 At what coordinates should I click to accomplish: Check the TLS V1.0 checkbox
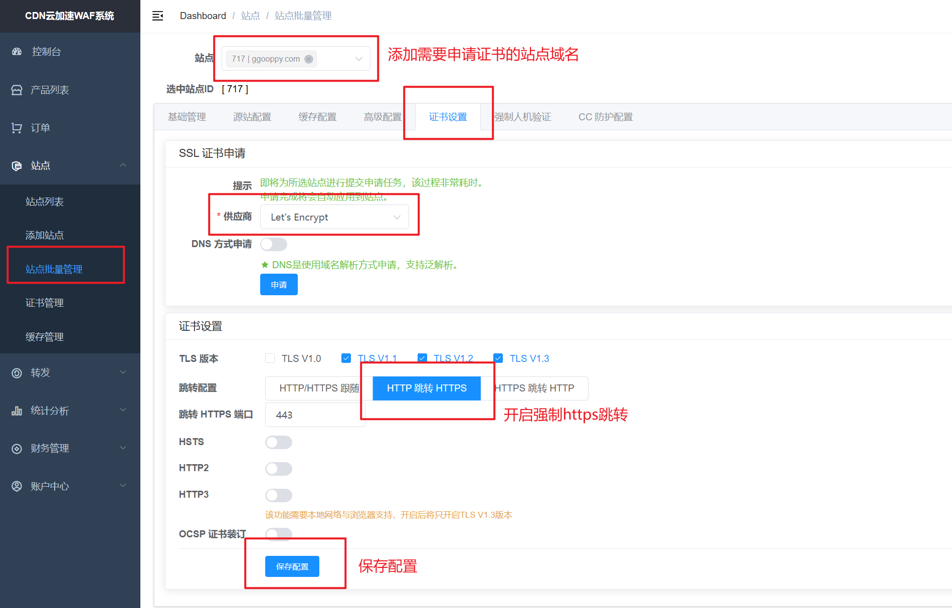pos(270,358)
